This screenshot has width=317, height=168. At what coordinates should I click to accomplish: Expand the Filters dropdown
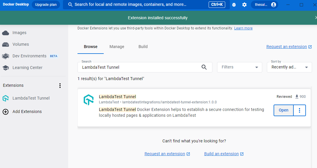click(239, 67)
